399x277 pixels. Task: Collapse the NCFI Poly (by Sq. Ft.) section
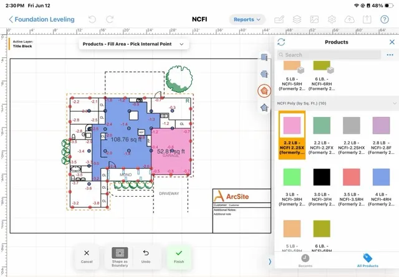[395, 103]
